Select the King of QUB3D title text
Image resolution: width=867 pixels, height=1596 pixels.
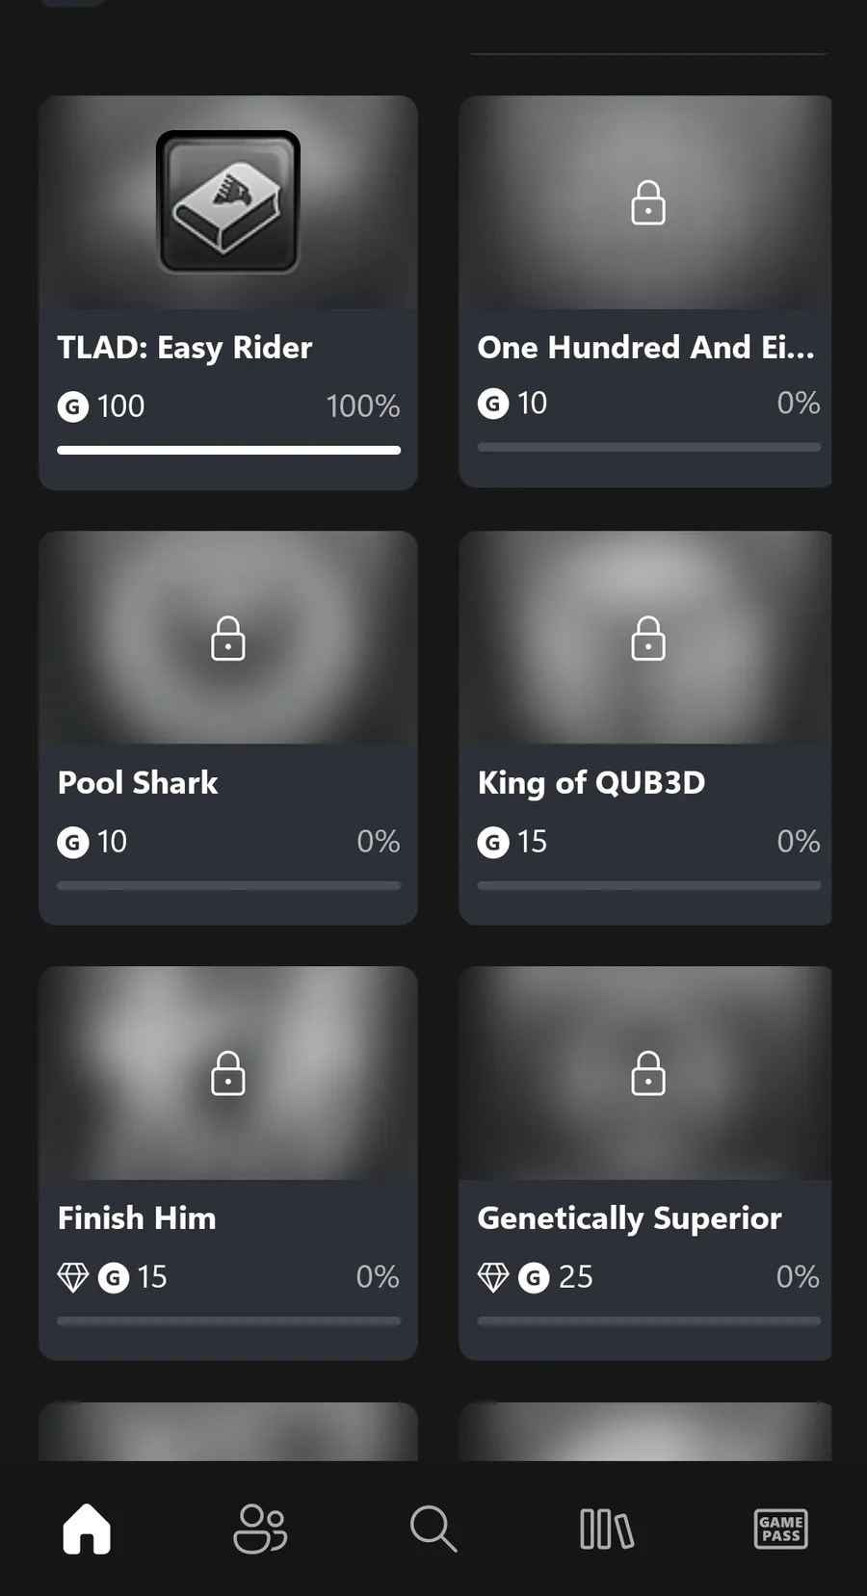coord(591,783)
